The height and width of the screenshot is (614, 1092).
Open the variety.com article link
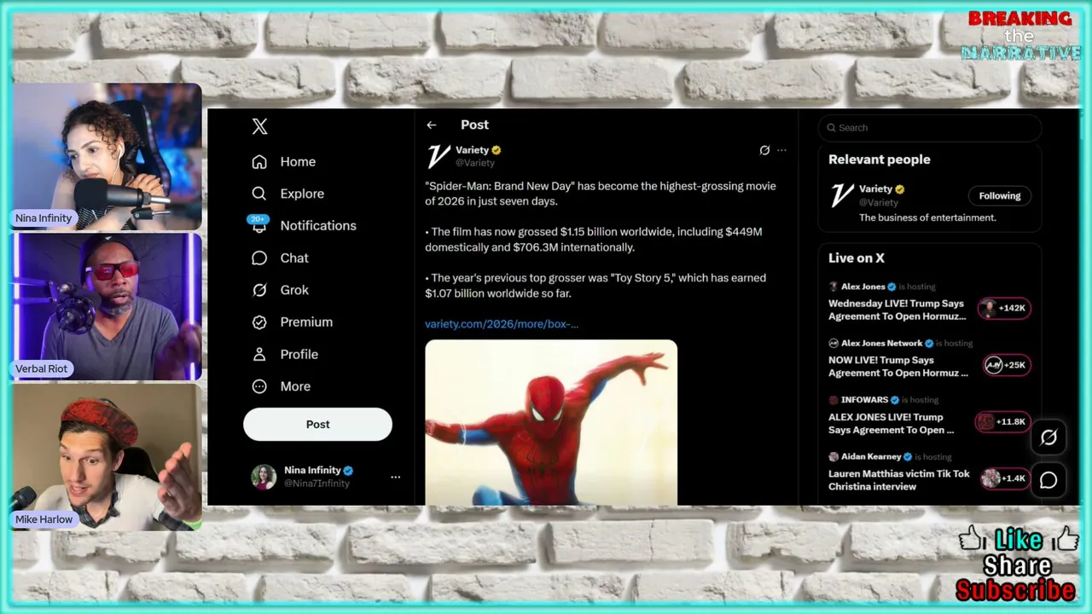click(502, 324)
